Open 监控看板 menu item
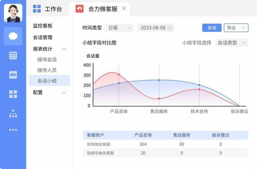257x169 pixels. pos(43,26)
